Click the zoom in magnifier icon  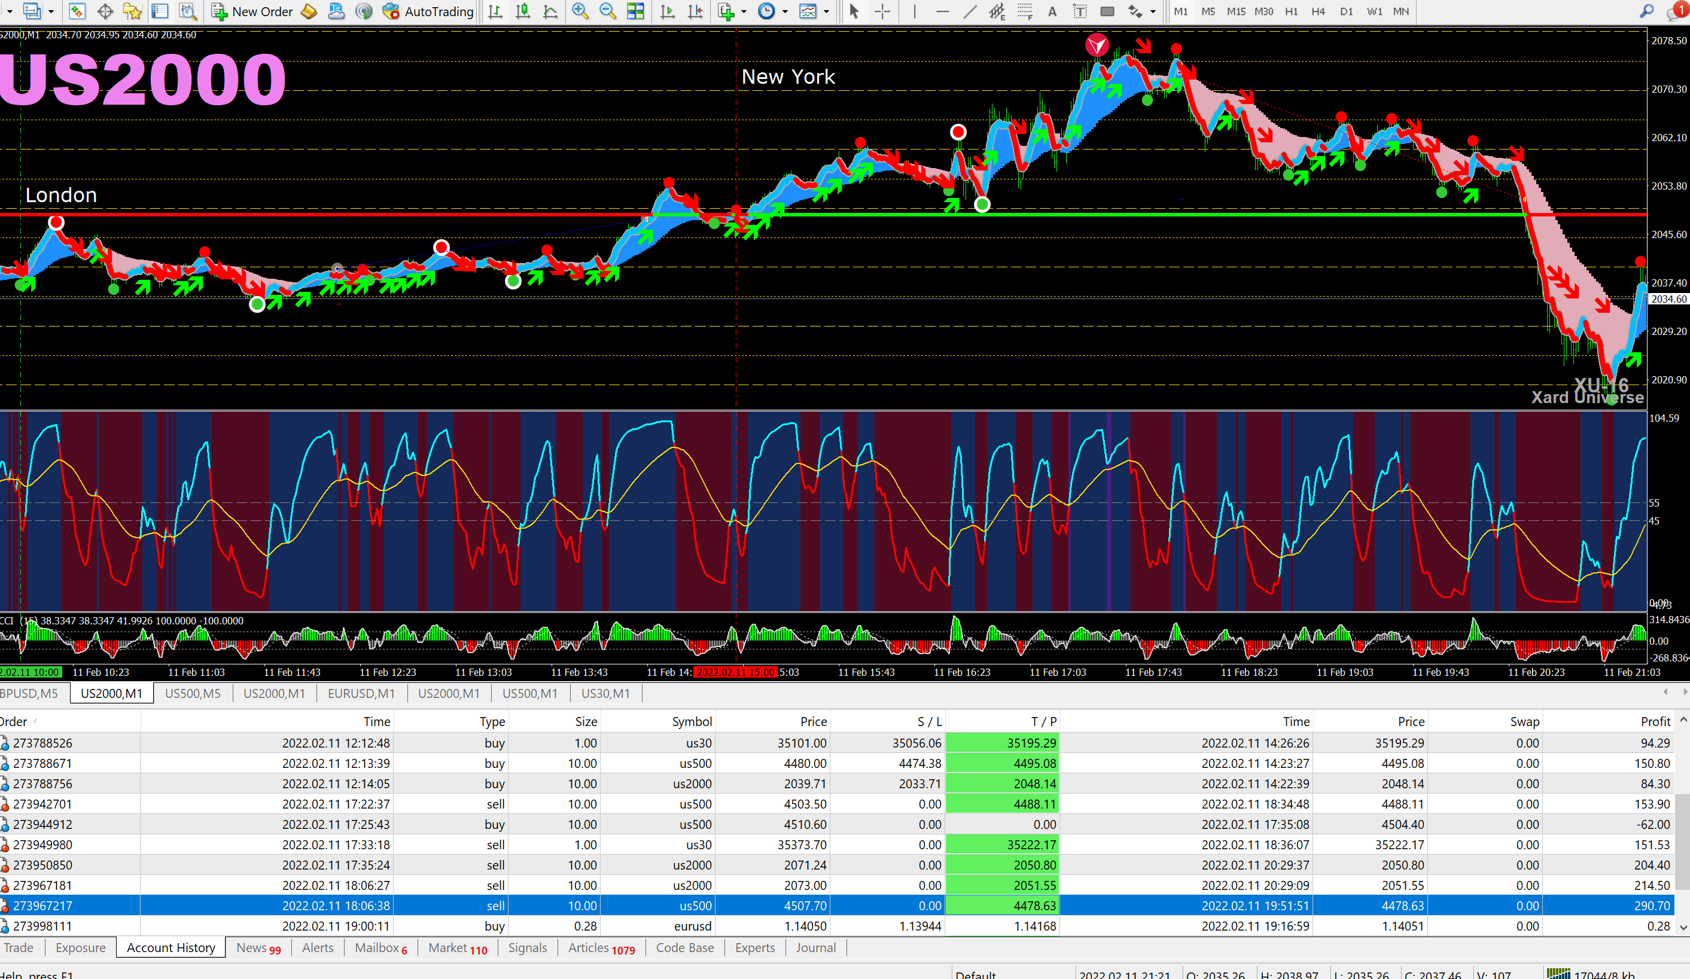click(580, 11)
